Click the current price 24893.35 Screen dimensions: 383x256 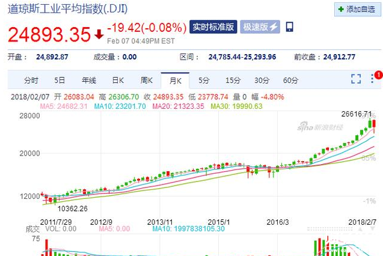(49, 34)
